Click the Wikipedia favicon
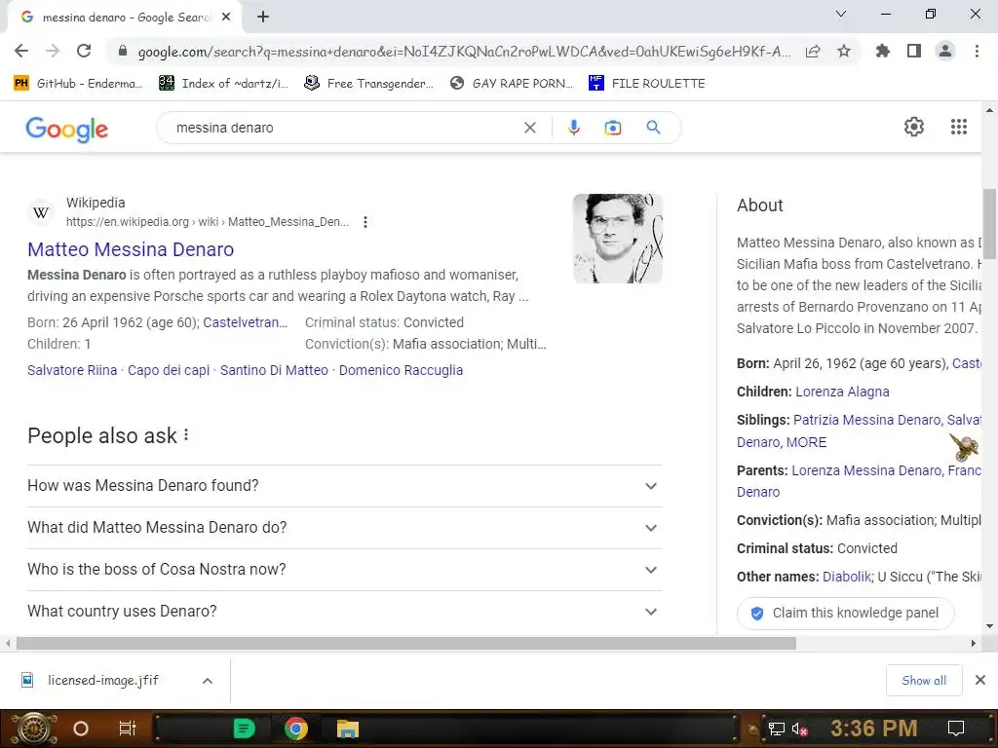The image size is (998, 748). point(41,212)
